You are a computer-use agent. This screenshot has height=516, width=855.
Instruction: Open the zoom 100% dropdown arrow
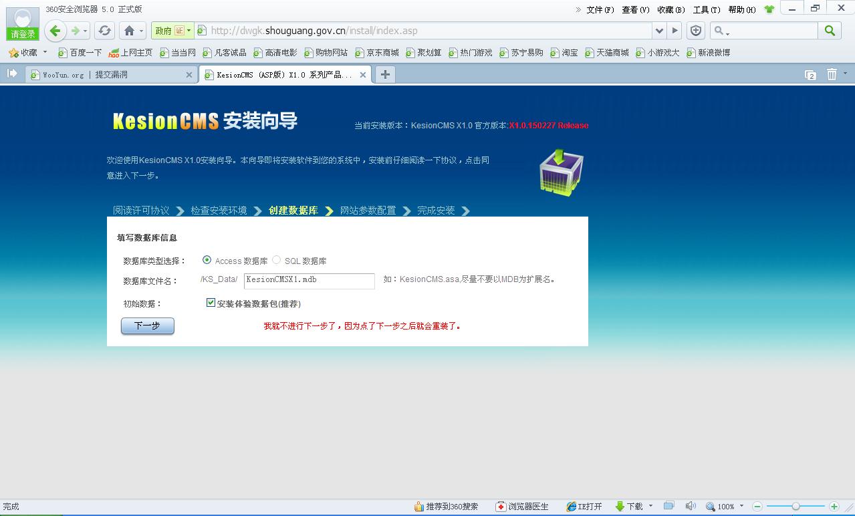coord(741,506)
